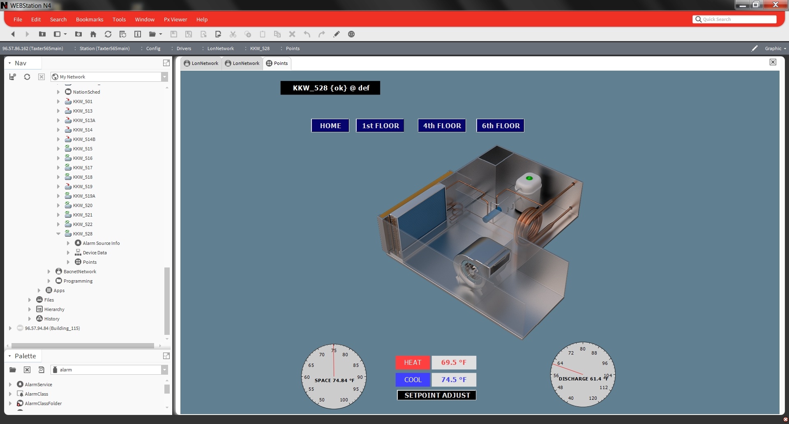Open the Graphic view selector dropdown
789x424 pixels.
[775, 48]
